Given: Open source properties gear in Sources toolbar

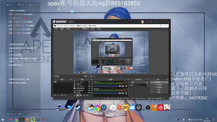Looking at the screenshot, I should [81, 95].
